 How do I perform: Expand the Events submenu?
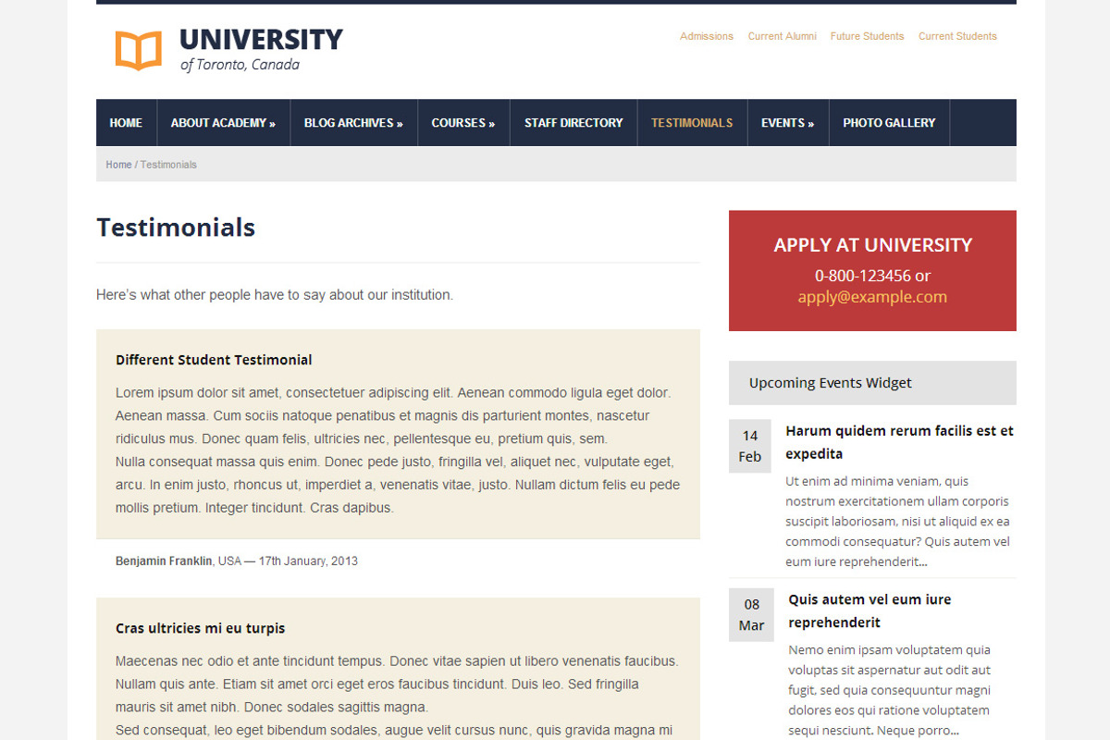(x=787, y=122)
